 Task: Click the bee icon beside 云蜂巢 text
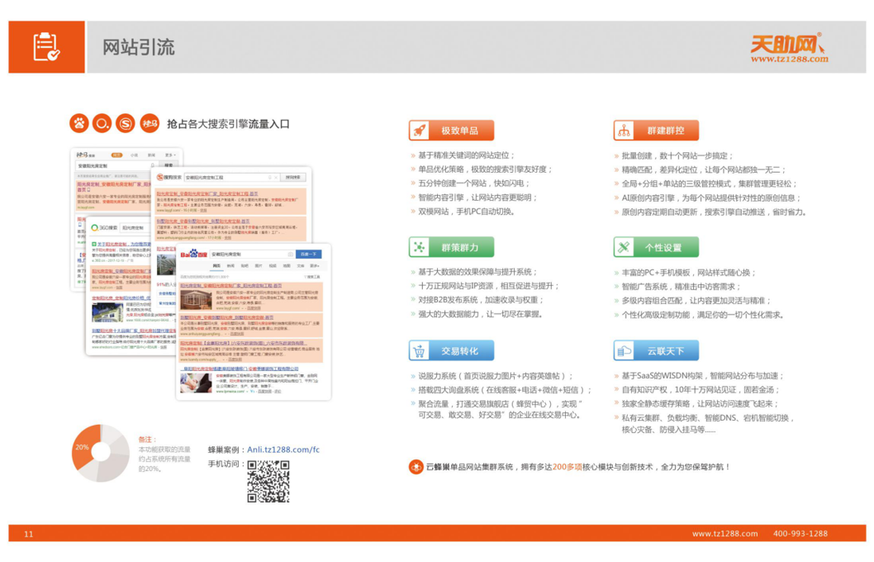coord(416,467)
